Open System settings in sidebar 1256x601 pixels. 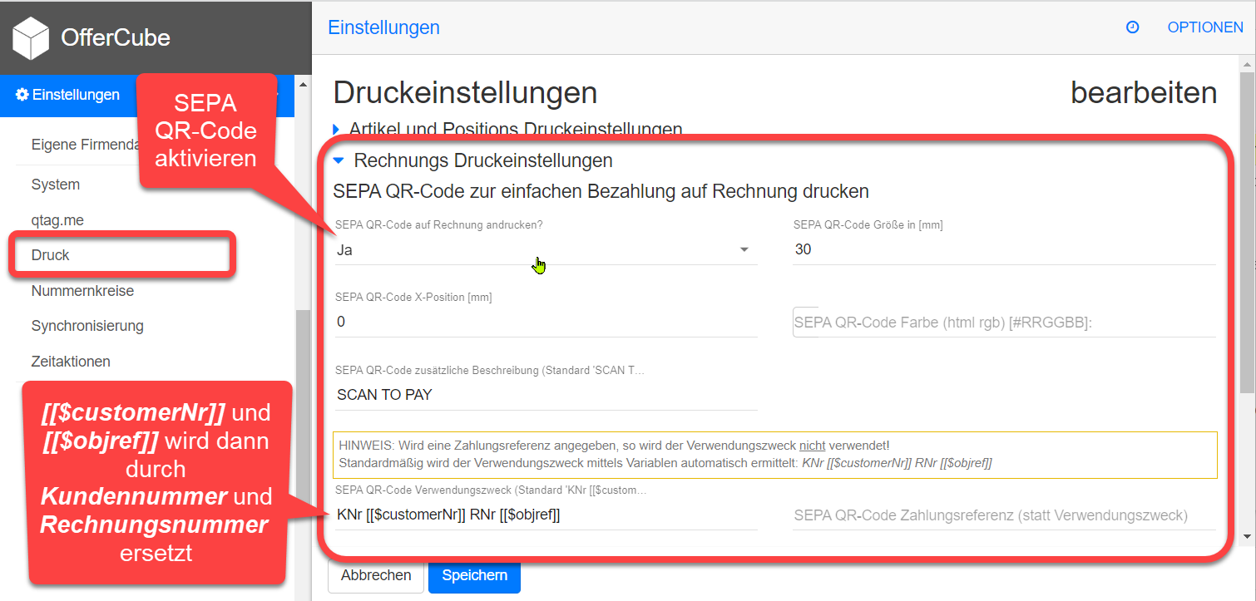click(x=56, y=185)
